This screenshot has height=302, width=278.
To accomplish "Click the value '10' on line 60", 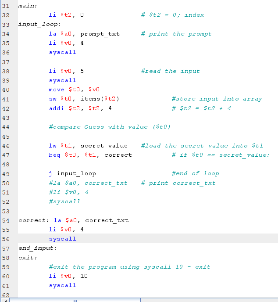I will click(x=84, y=276).
